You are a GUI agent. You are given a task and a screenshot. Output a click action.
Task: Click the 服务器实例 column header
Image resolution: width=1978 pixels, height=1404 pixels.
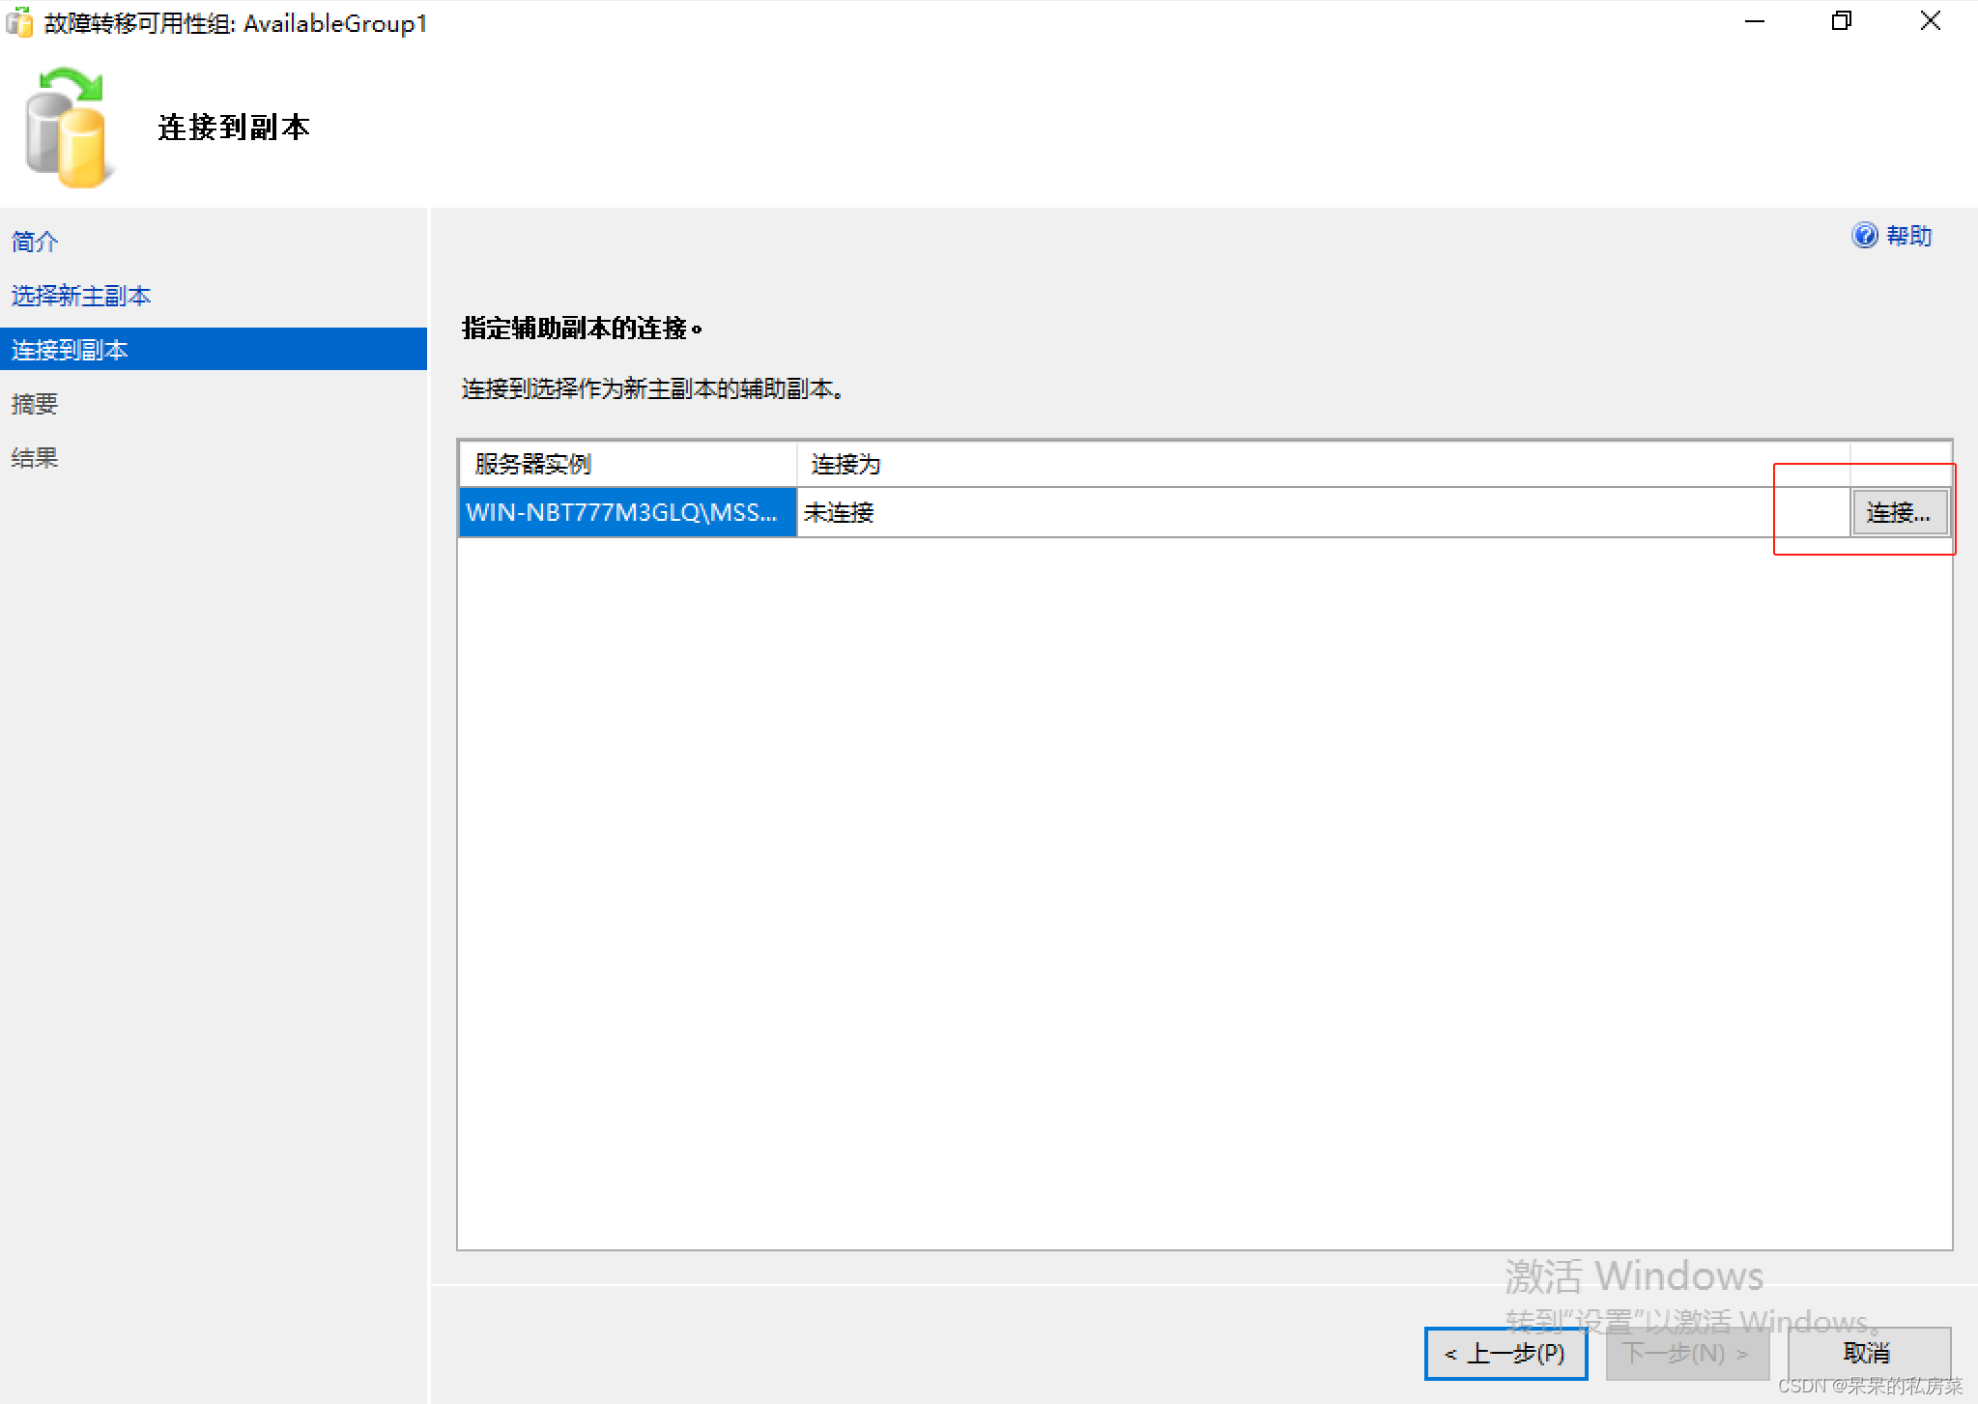point(628,465)
